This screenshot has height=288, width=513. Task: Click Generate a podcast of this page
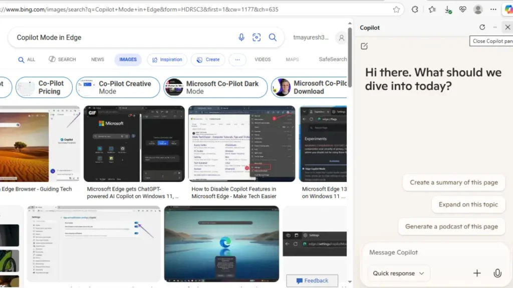[451, 226]
